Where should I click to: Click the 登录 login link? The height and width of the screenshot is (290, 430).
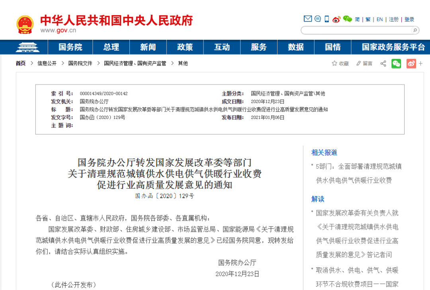409,19
